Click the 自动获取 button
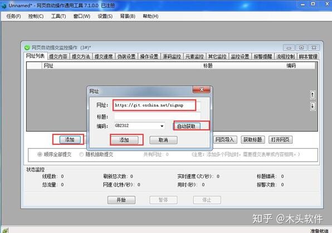332x233 pixels. pyautogui.click(x=187, y=127)
